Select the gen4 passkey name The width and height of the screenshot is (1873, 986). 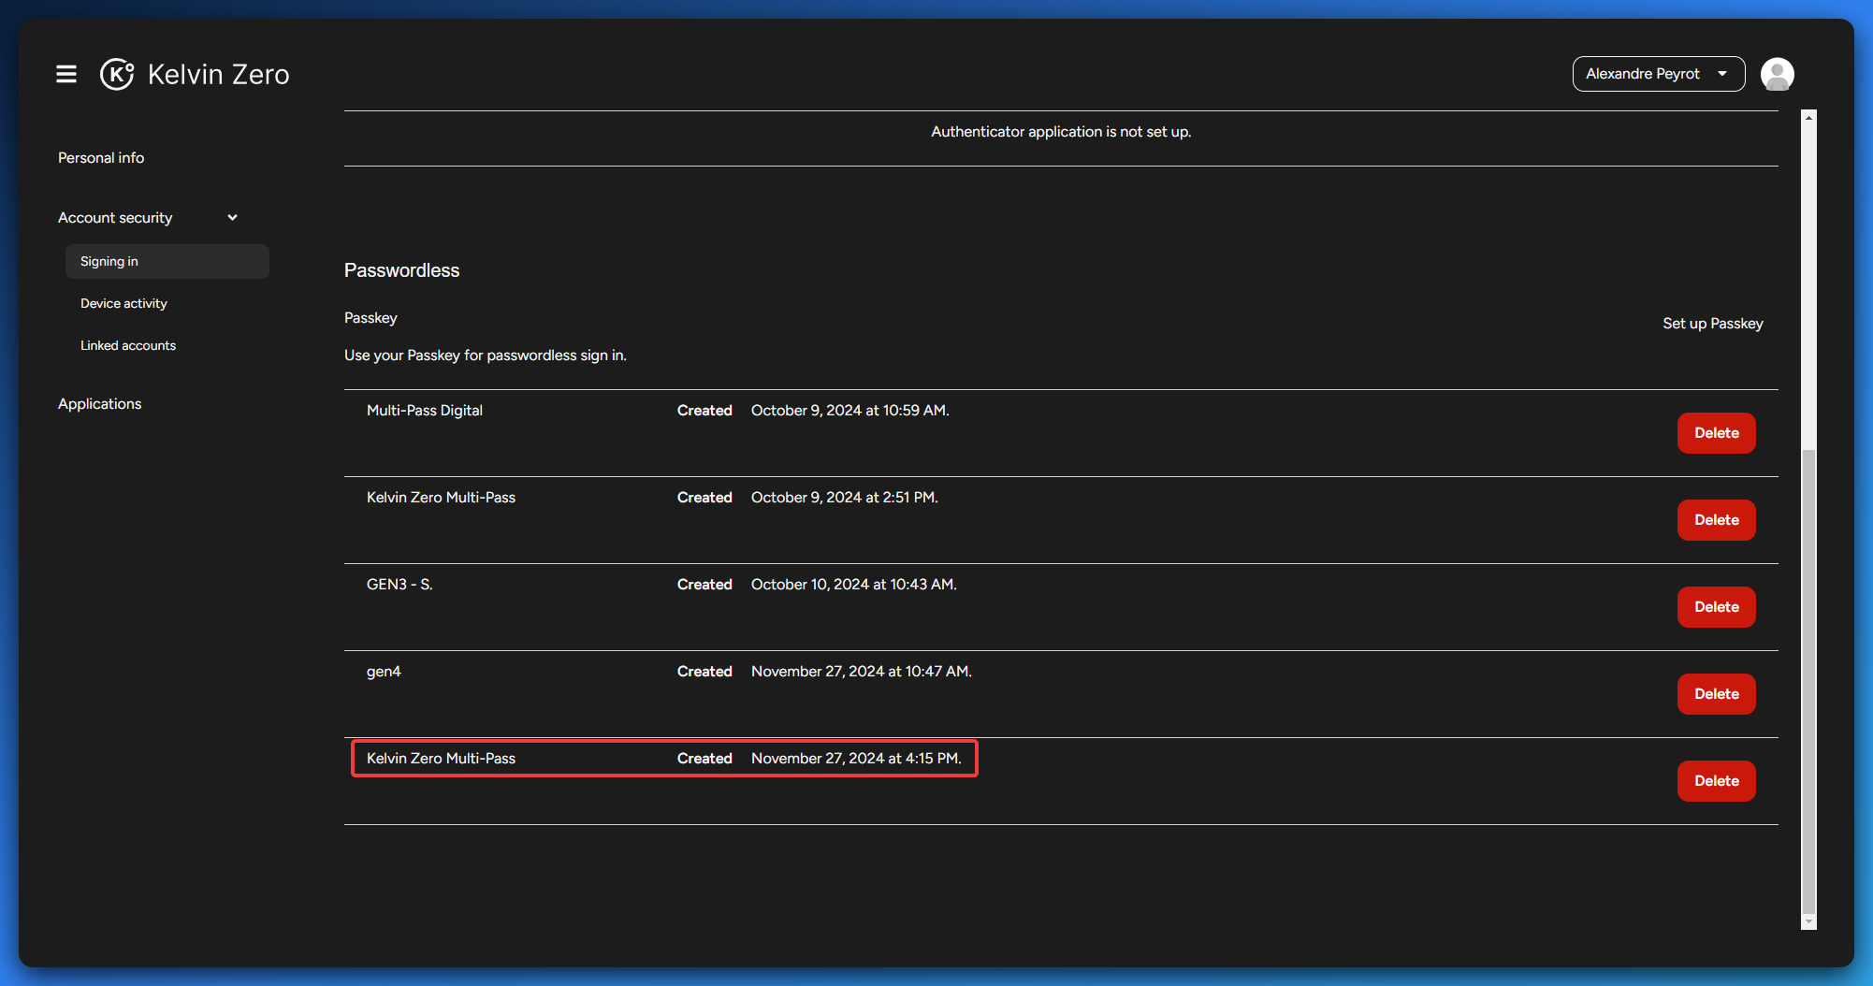click(384, 672)
